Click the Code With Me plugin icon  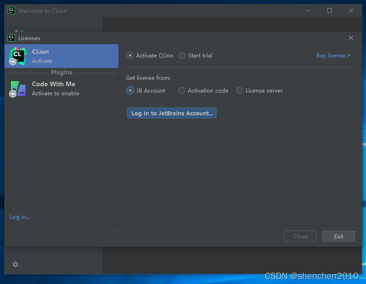point(18,89)
